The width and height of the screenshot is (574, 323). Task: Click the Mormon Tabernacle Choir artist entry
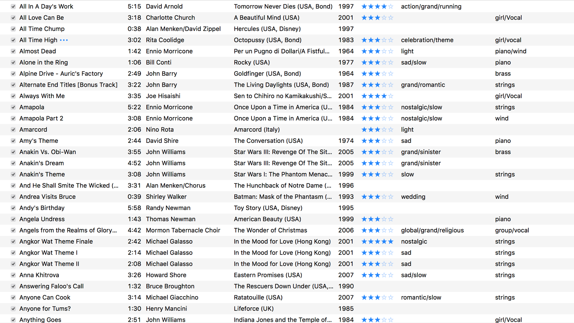tap(183, 230)
